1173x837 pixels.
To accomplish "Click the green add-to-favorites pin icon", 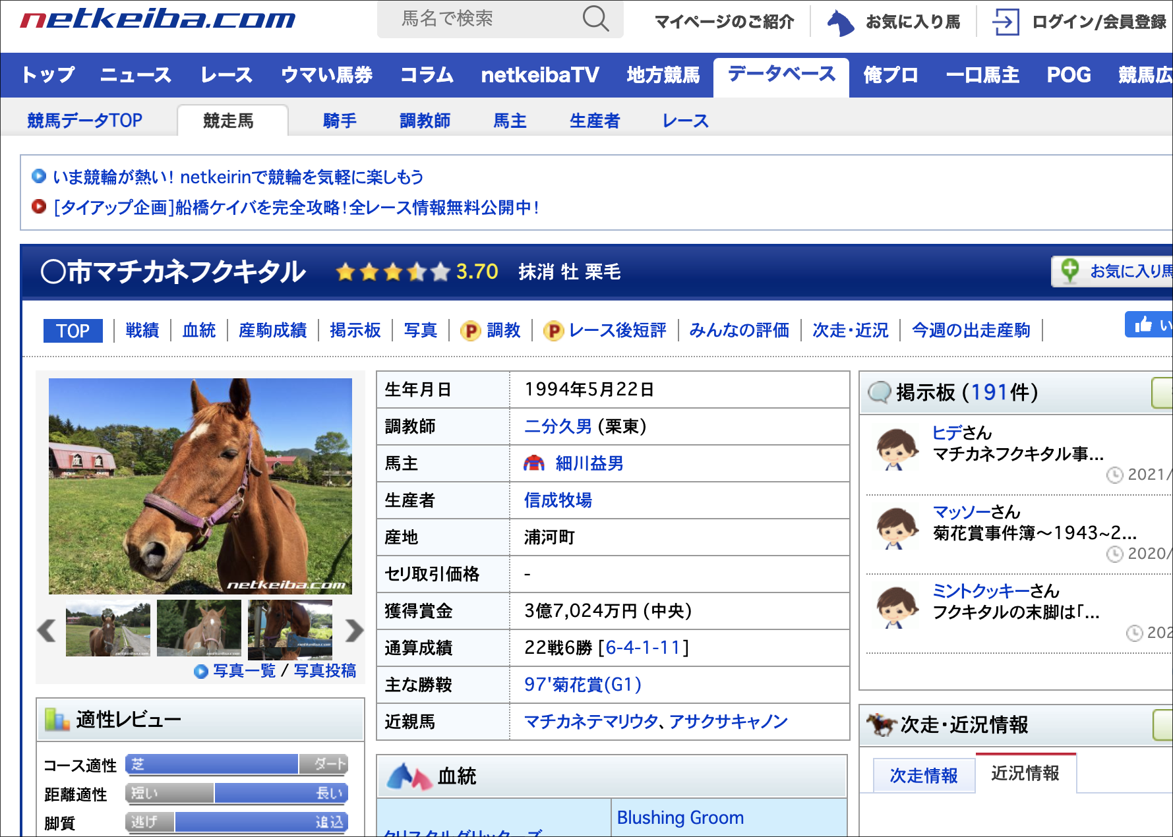I will [x=1069, y=270].
